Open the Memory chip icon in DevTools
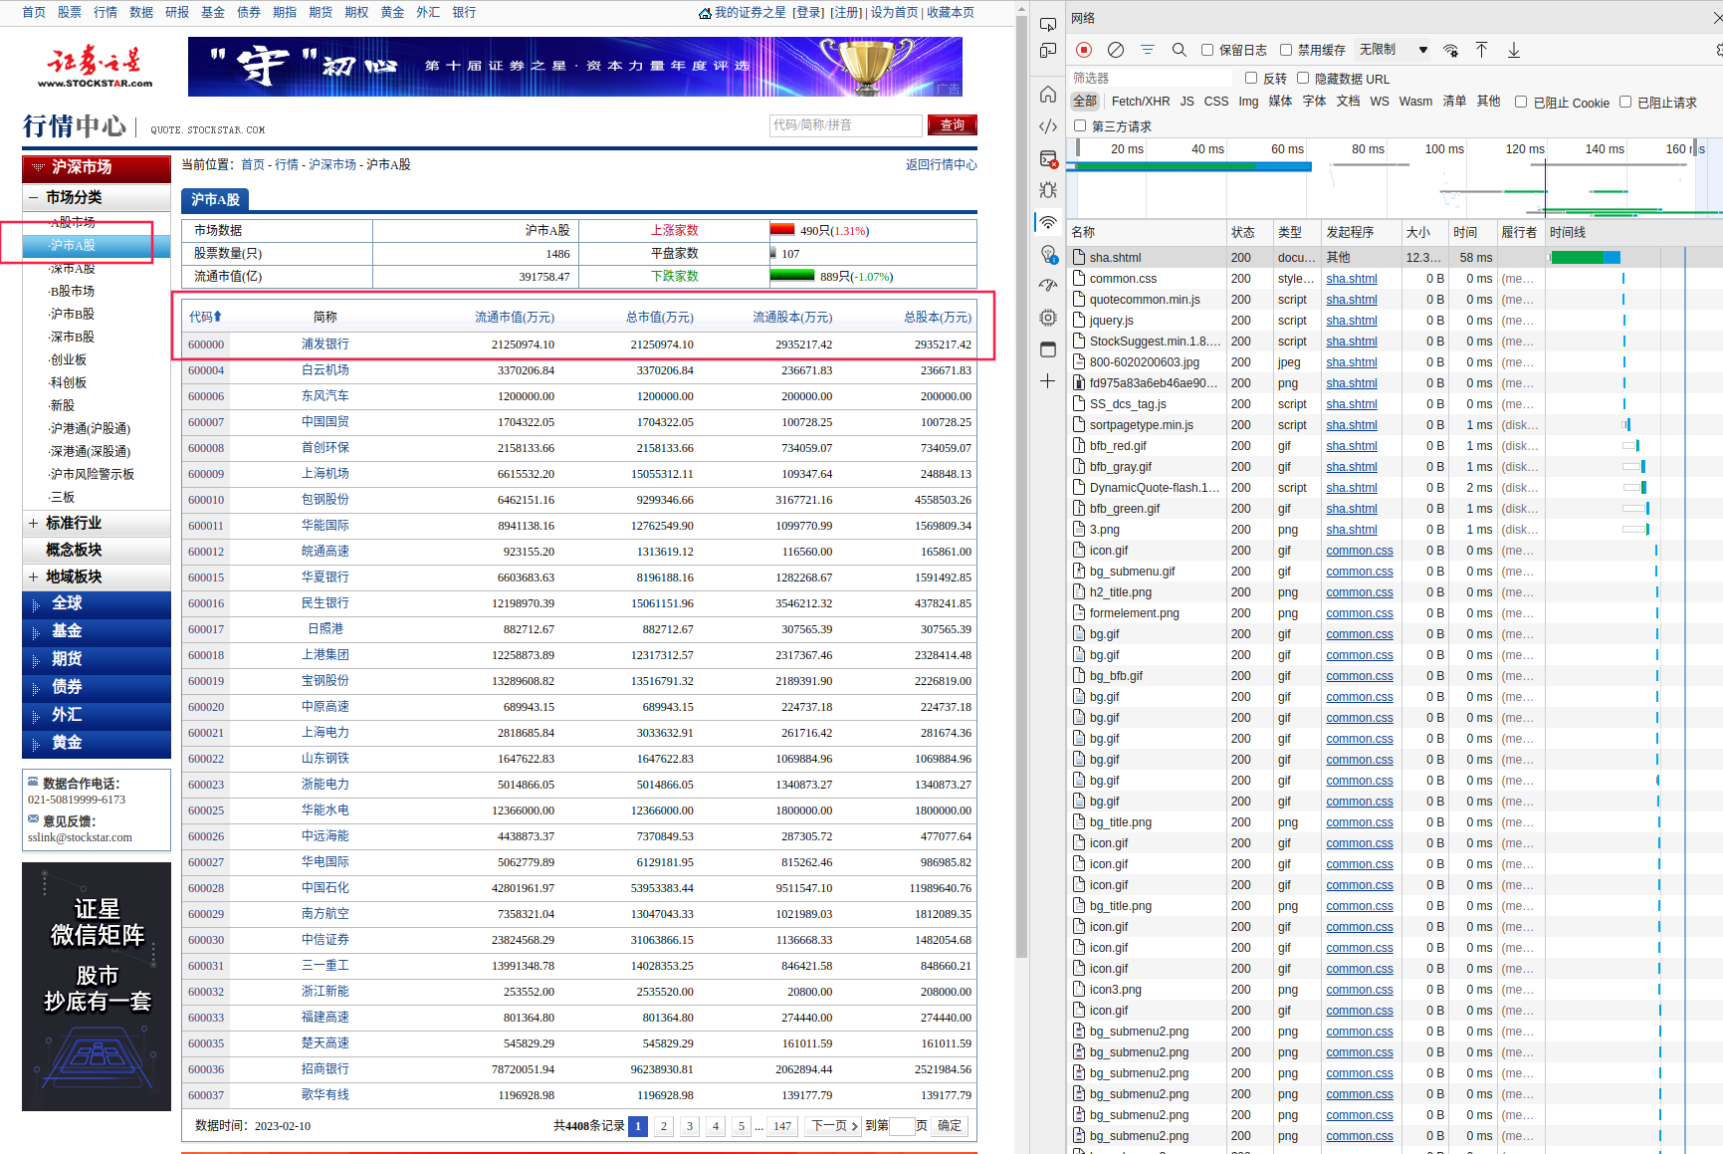 click(1048, 318)
